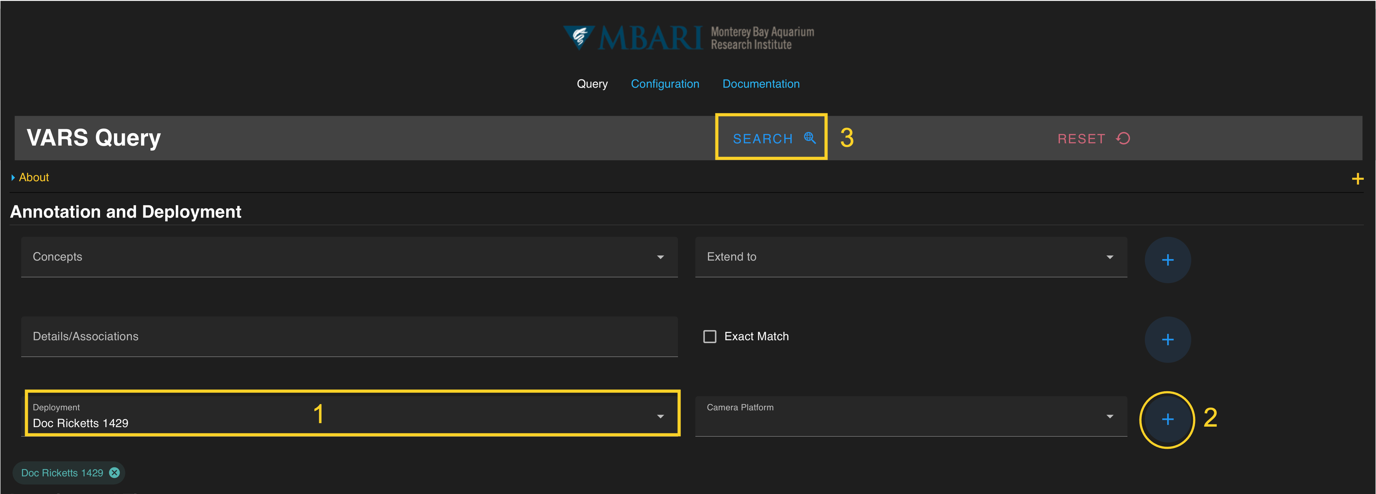Click the yellow plus icon at right of About
Image resolution: width=1376 pixels, height=494 pixels.
coord(1357,179)
